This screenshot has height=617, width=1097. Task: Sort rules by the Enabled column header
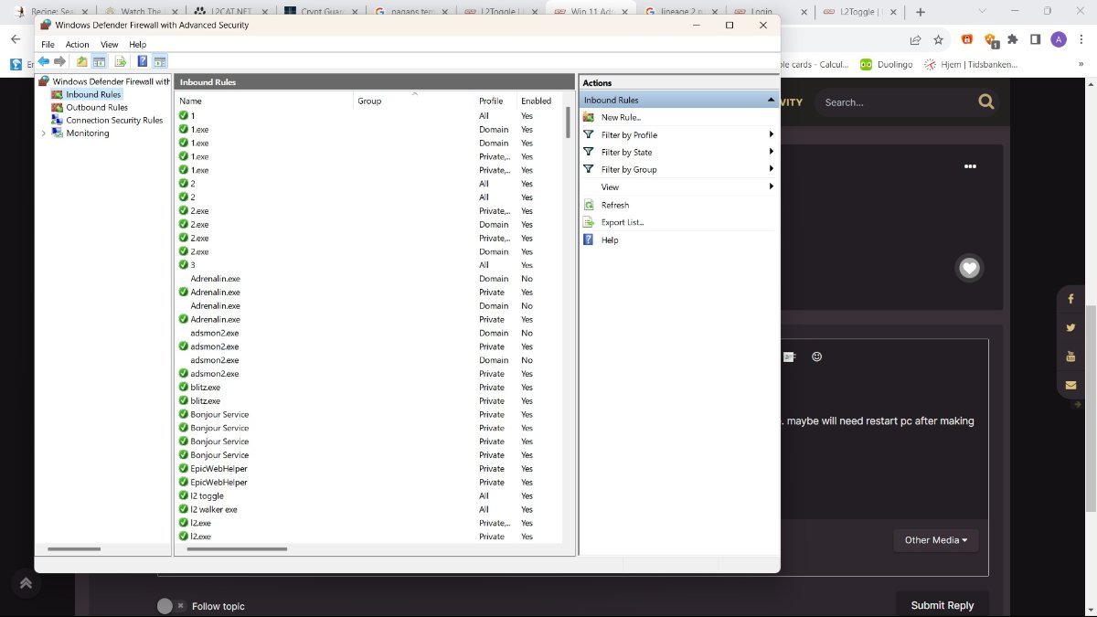coord(536,101)
